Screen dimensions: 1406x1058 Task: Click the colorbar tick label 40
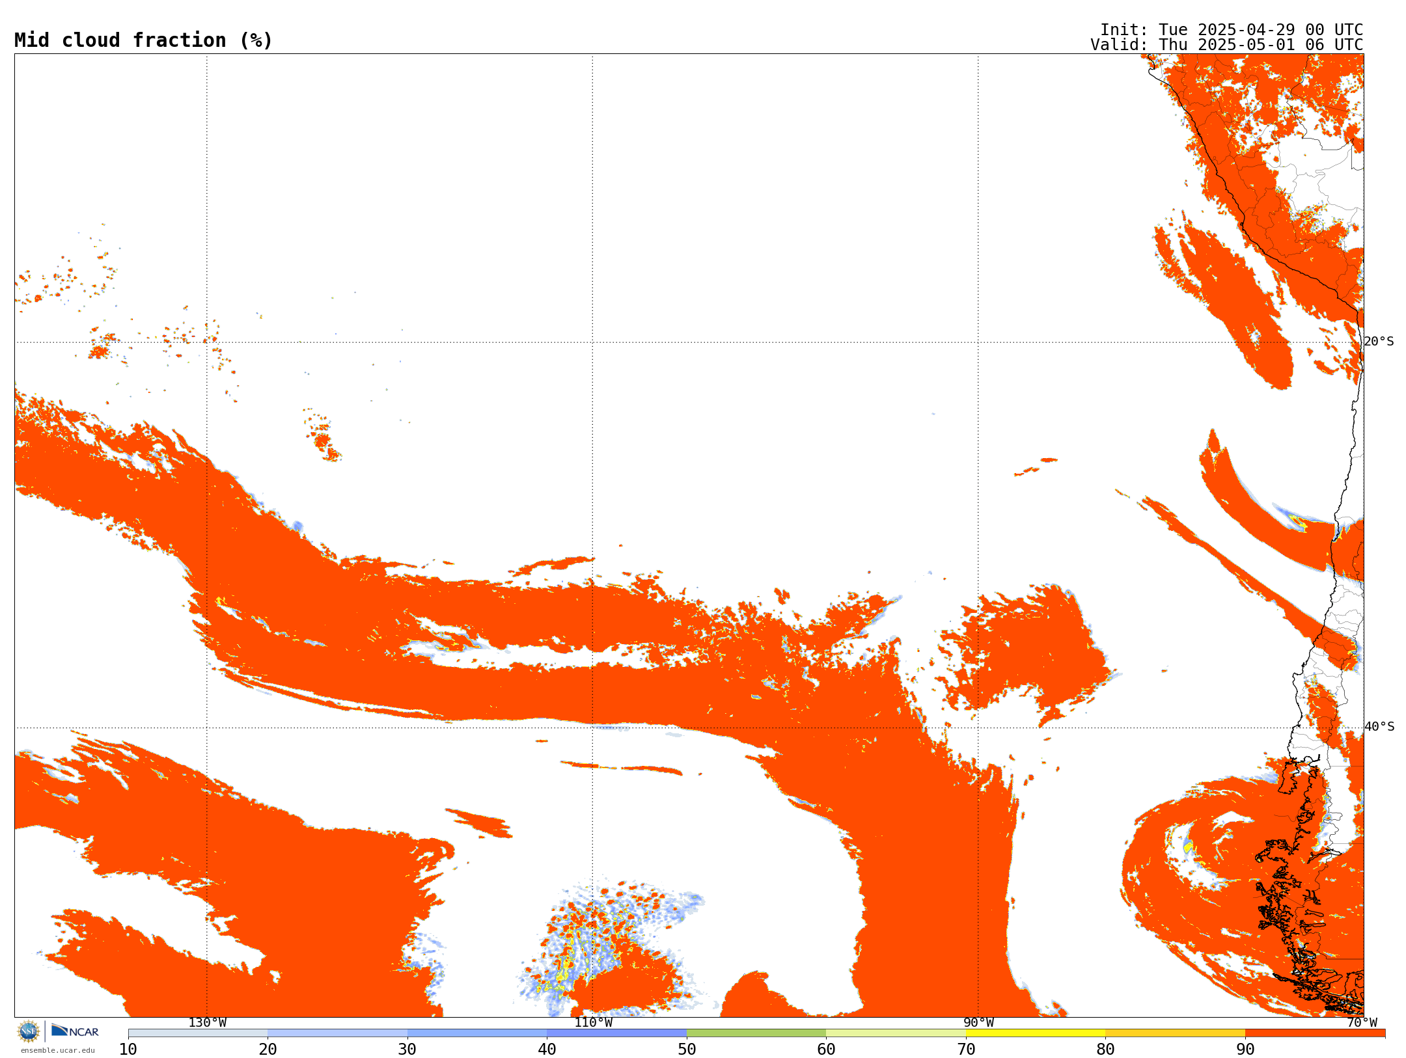(x=547, y=1050)
